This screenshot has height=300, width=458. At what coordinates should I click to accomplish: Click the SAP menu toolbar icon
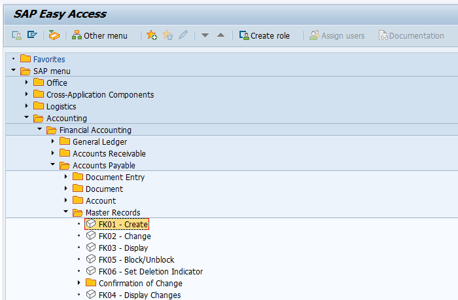pos(32,35)
